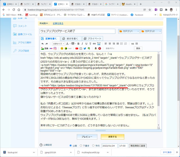Reload the browser page
Screen dimensions: 180x157
[14, 10]
